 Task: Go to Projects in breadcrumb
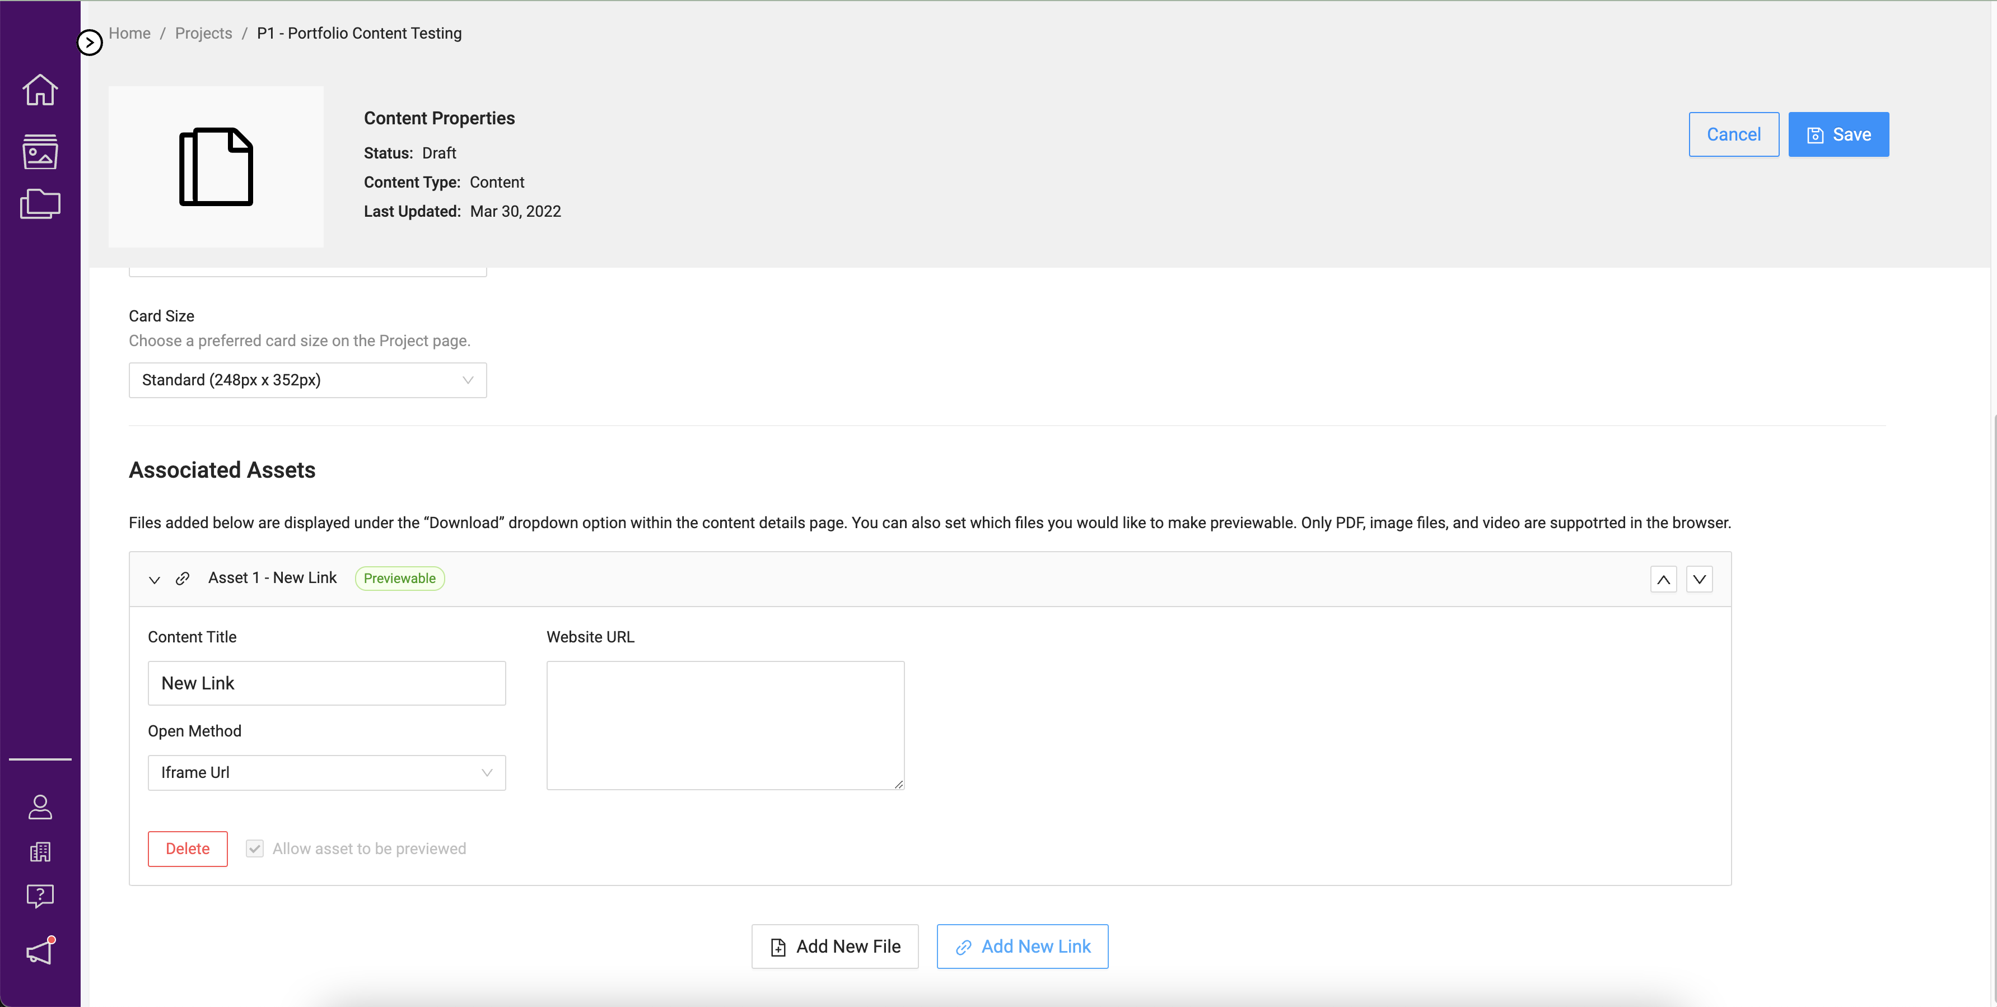coord(203,34)
